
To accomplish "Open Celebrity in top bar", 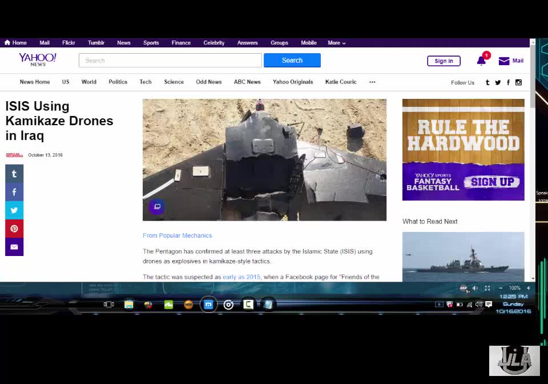I will (214, 43).
